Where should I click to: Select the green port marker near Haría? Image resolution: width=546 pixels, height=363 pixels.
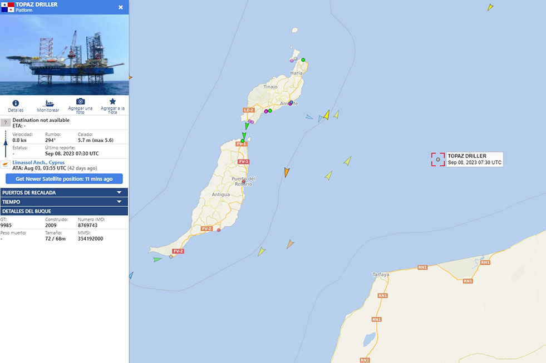coord(303,60)
